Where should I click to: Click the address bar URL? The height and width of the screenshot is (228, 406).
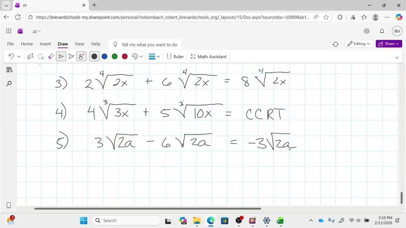pos(173,17)
